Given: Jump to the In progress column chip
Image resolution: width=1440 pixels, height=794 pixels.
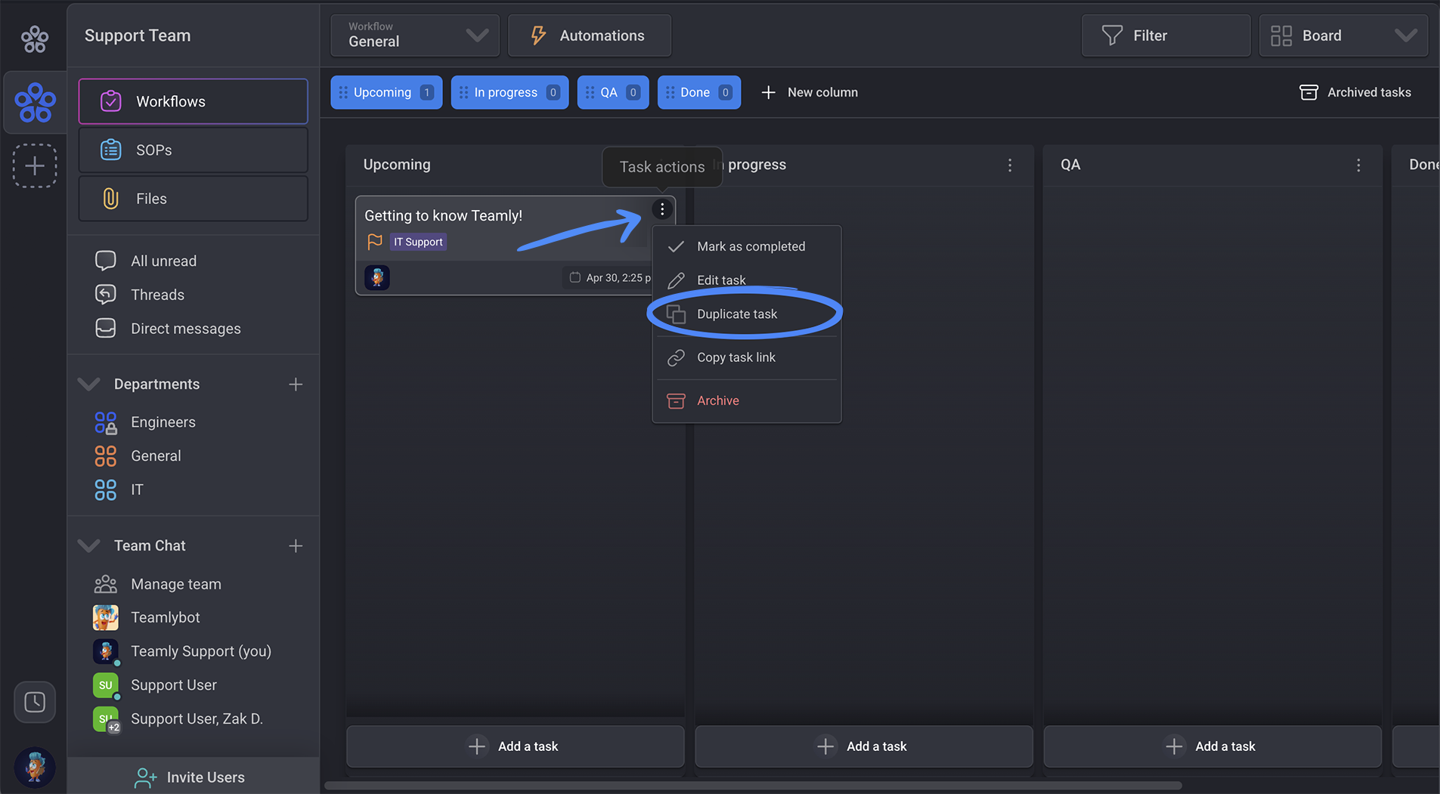Looking at the screenshot, I should click(509, 92).
